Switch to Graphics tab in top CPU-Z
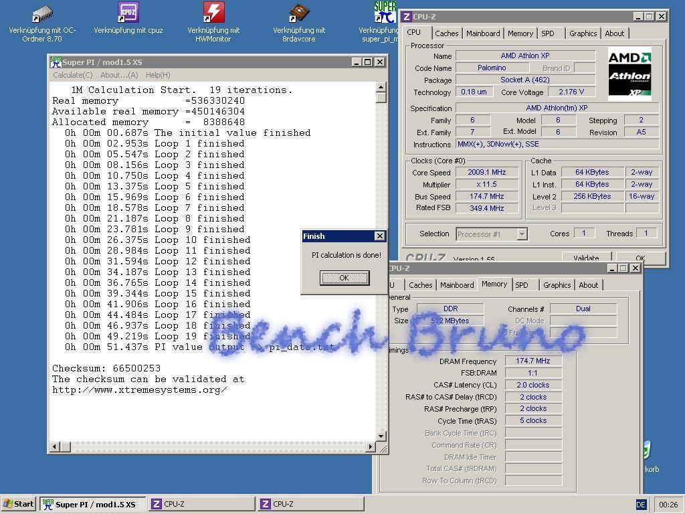 tap(583, 33)
